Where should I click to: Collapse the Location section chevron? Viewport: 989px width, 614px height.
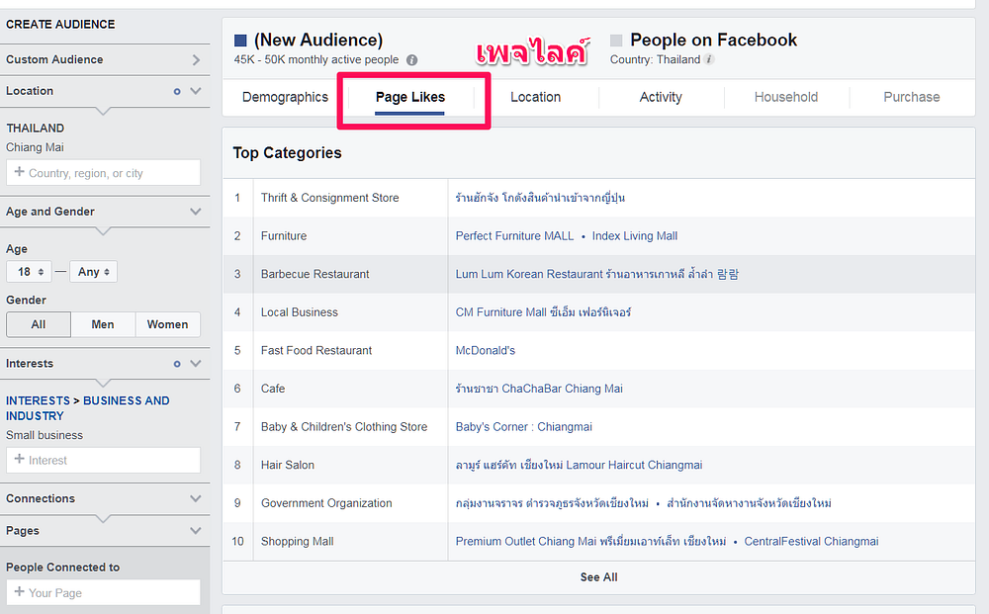tap(196, 91)
